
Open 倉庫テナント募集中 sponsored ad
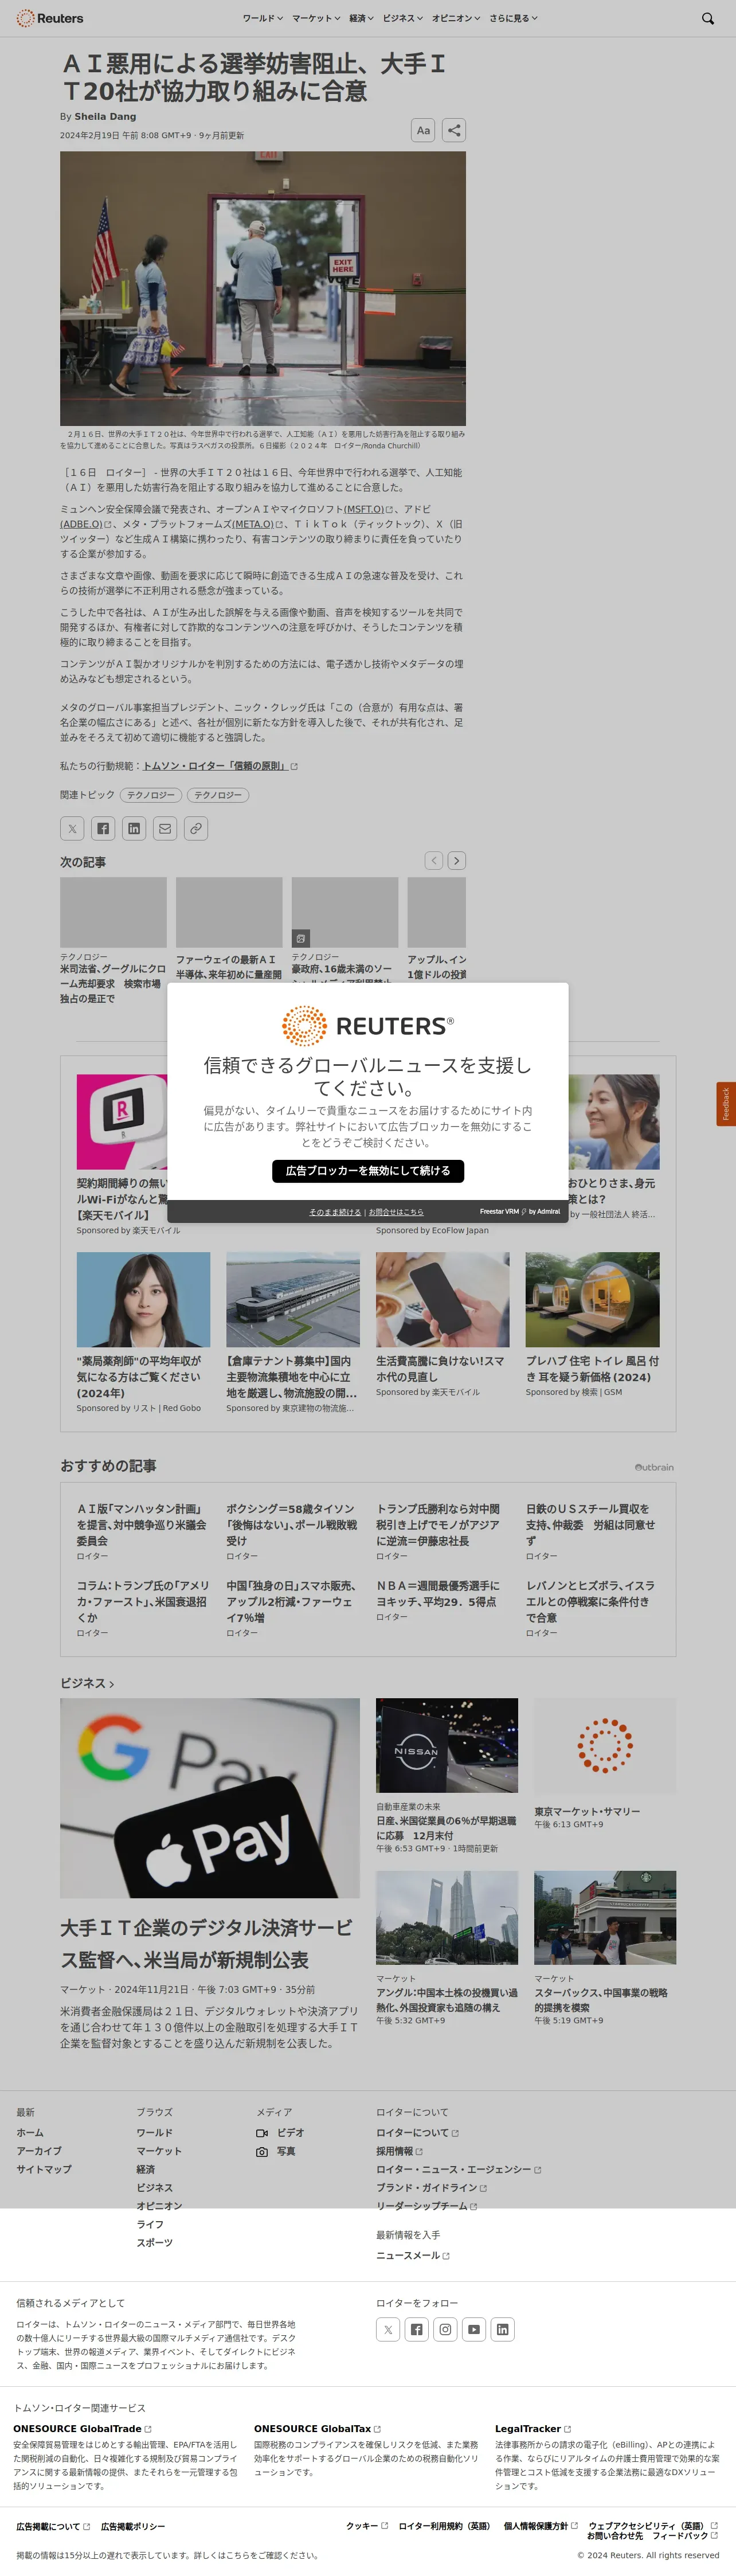click(292, 1377)
